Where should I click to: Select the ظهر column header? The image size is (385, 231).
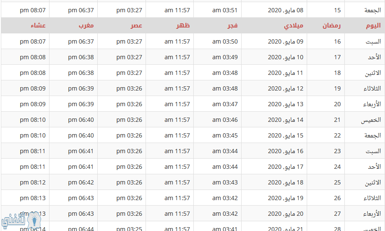183,25
